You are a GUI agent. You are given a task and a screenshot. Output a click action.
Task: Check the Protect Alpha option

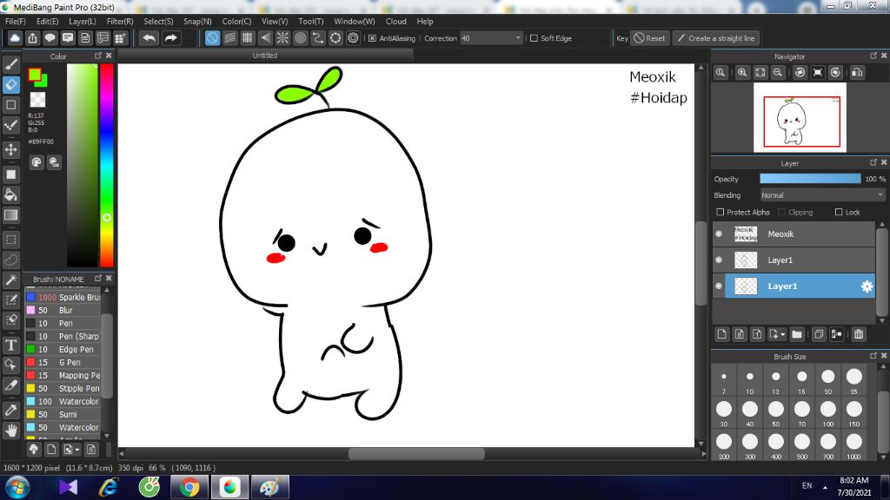pos(721,212)
